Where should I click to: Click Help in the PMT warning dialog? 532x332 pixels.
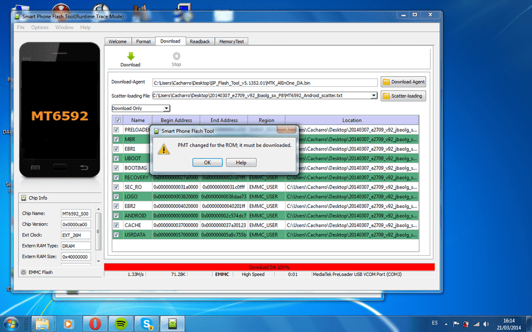[241, 162]
